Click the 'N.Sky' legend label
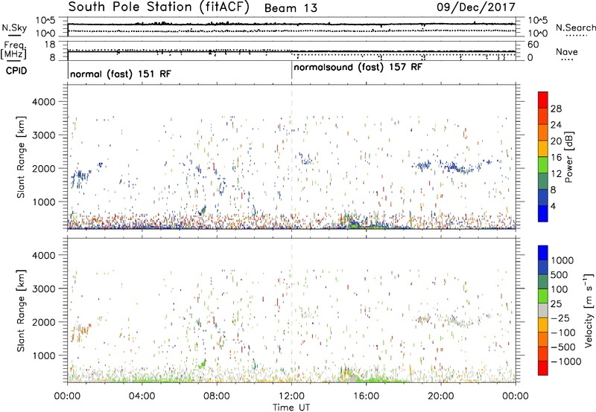The image size is (596, 412). (14, 28)
